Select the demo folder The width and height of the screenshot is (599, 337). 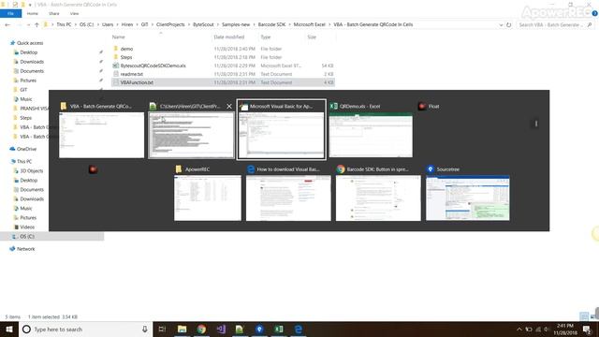pyautogui.click(x=127, y=49)
